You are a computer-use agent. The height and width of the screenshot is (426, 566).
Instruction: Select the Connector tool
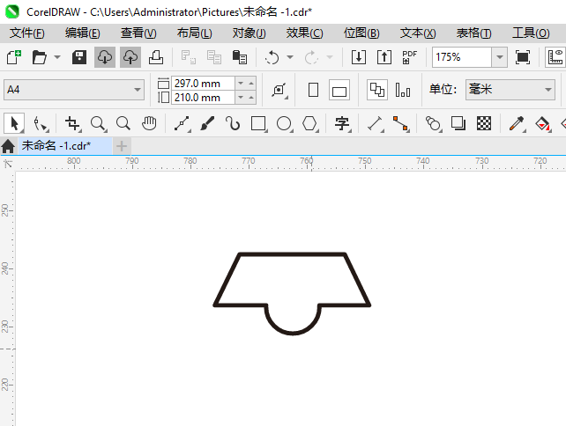point(400,123)
